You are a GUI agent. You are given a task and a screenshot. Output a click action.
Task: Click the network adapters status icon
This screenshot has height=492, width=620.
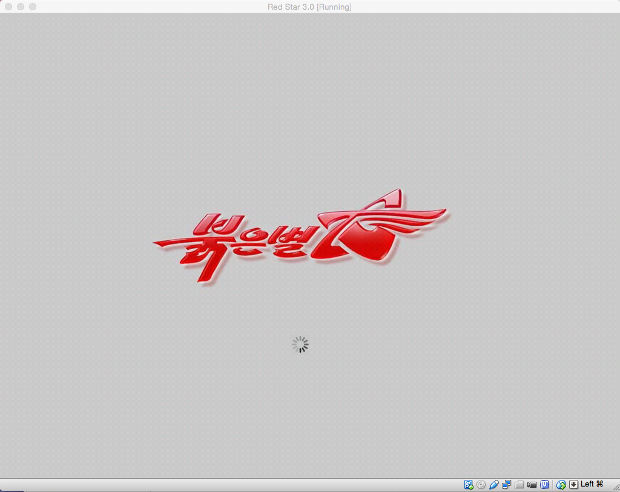tap(507, 484)
